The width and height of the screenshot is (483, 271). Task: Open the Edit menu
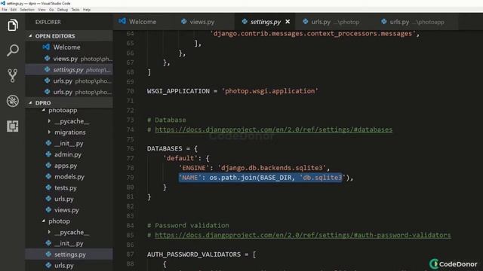tap(14, 10)
